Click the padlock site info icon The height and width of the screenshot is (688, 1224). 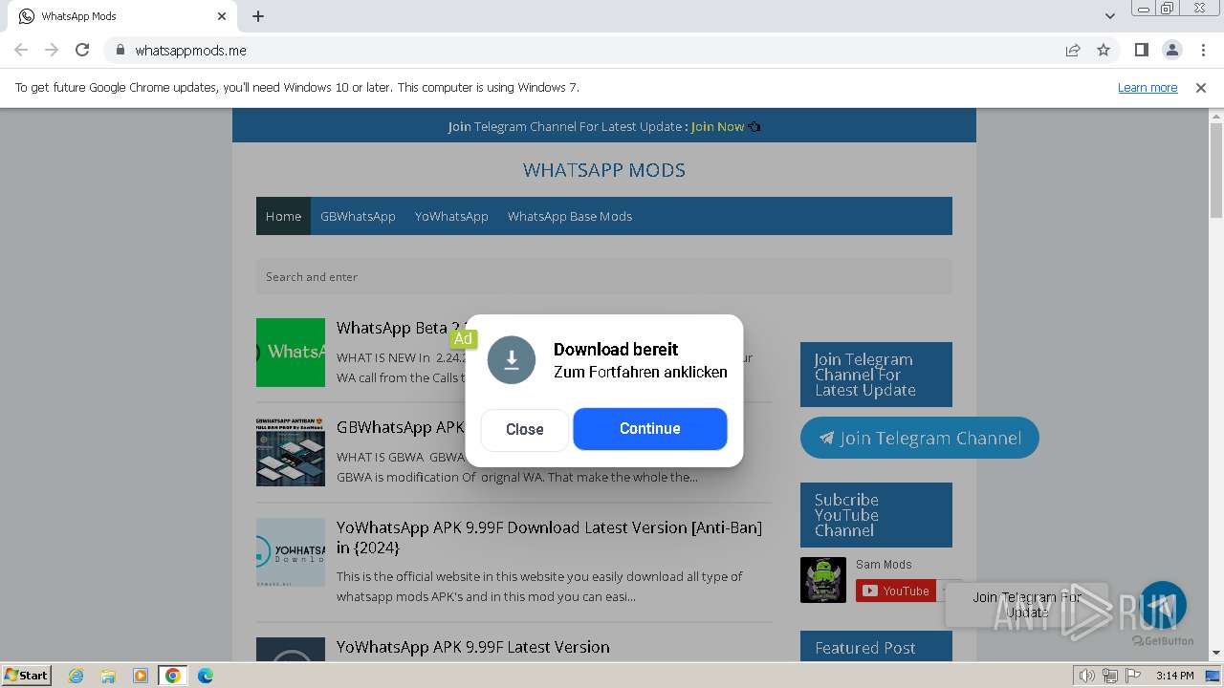120,50
